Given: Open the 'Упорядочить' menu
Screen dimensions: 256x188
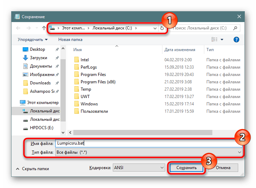Looking at the screenshot, I should pos(32,40).
